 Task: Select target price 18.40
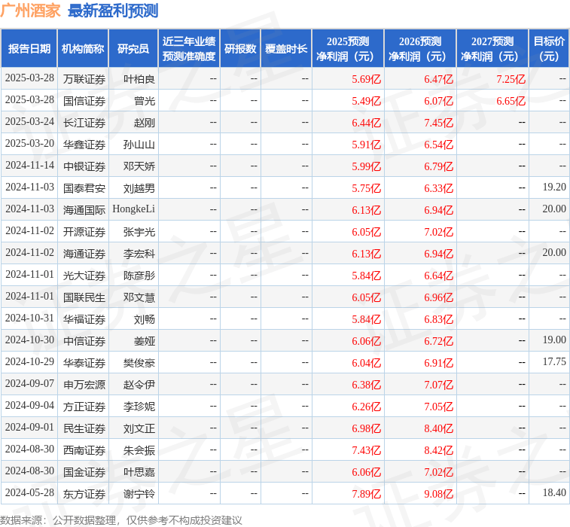pyautogui.click(x=554, y=493)
